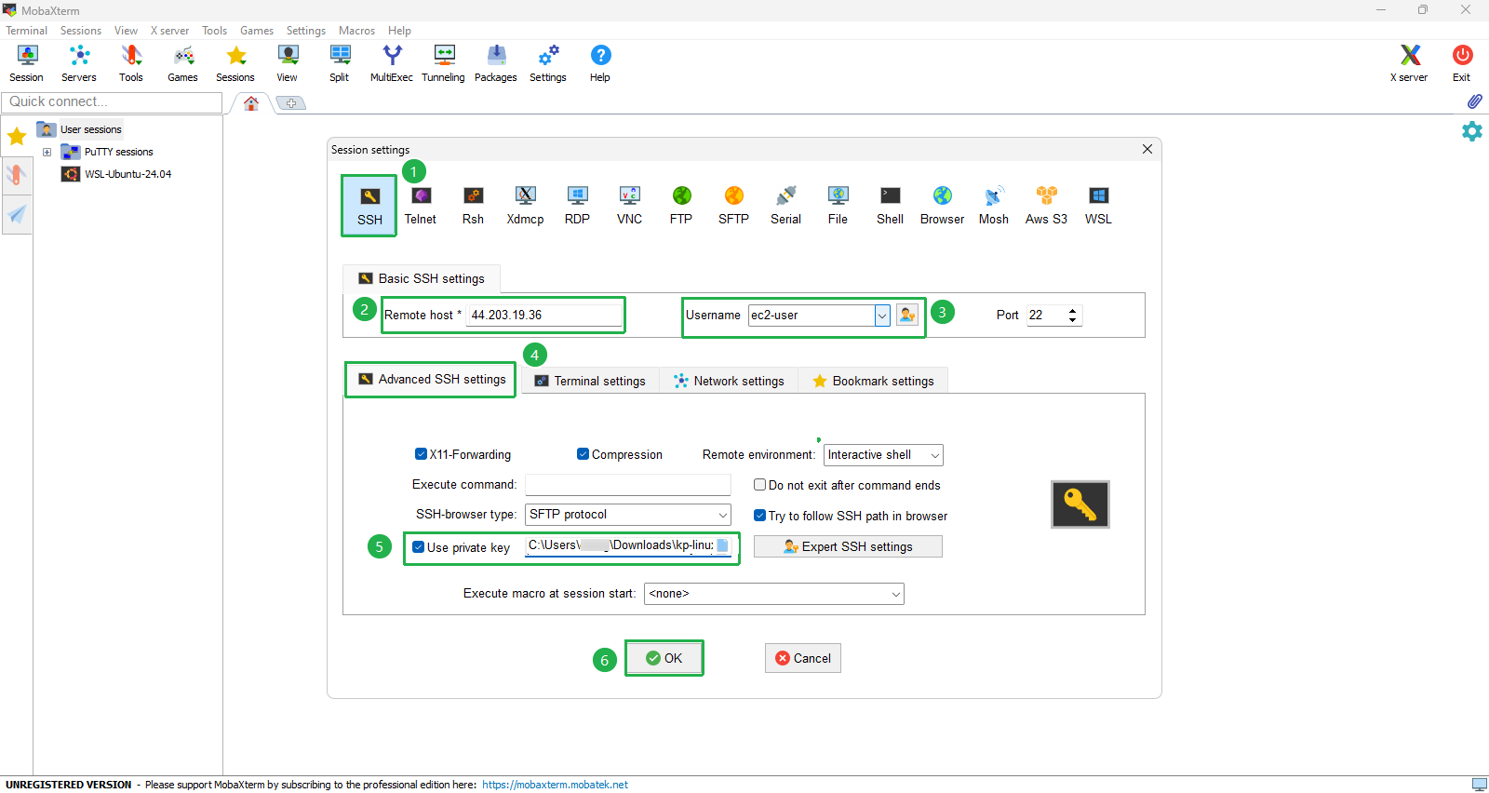Image resolution: width=1489 pixels, height=793 pixels.
Task: Choose the Xdmcp session type
Action: (x=525, y=206)
